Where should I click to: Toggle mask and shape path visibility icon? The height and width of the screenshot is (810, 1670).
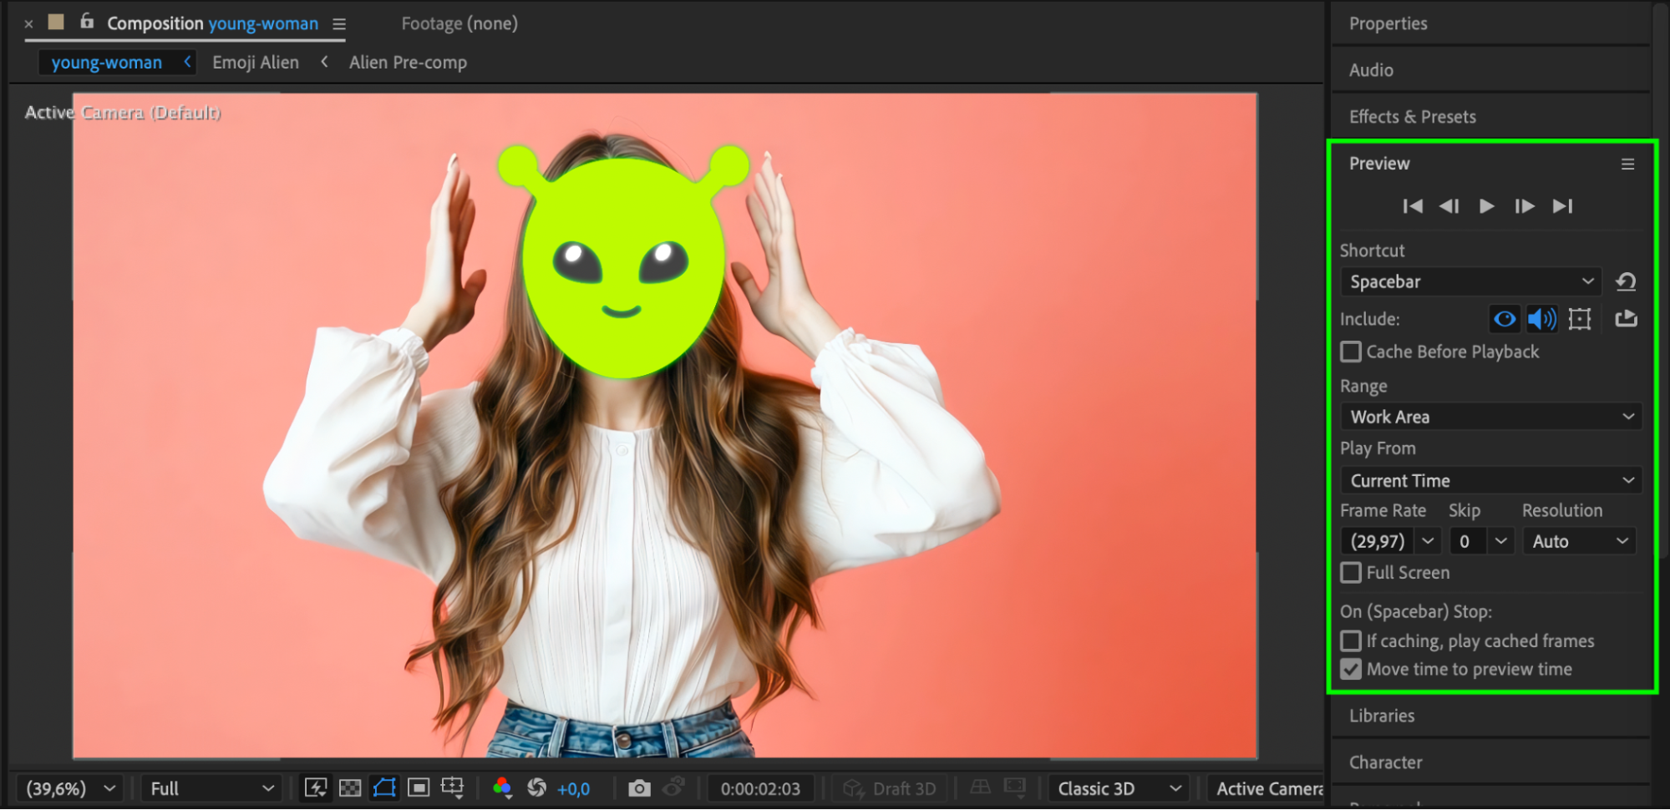[384, 788]
